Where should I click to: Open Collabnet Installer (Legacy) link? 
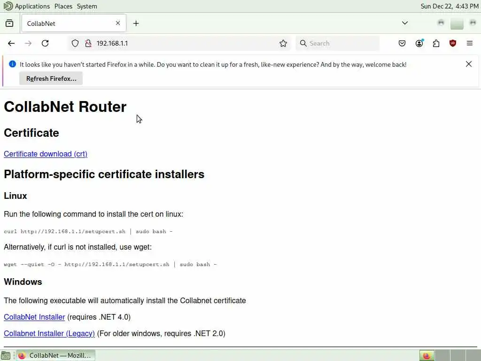click(49, 333)
